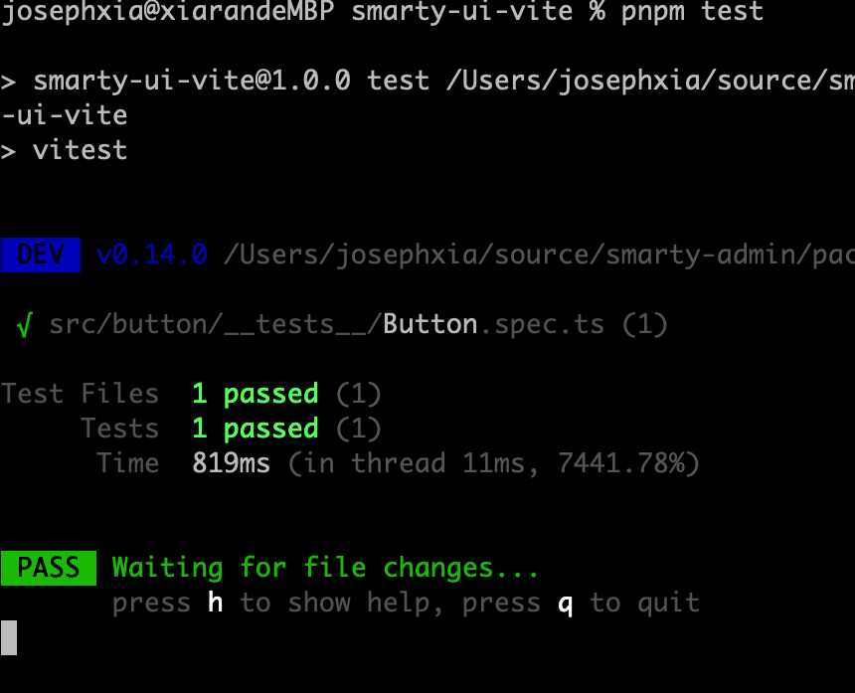Click the "Time" label
This screenshot has height=693, width=855.
[x=127, y=463]
